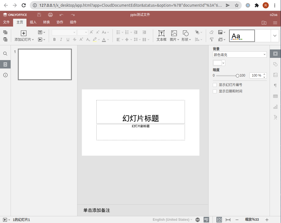Click the print icon in title bar
The width and height of the screenshot is (281, 223).
[50, 15]
